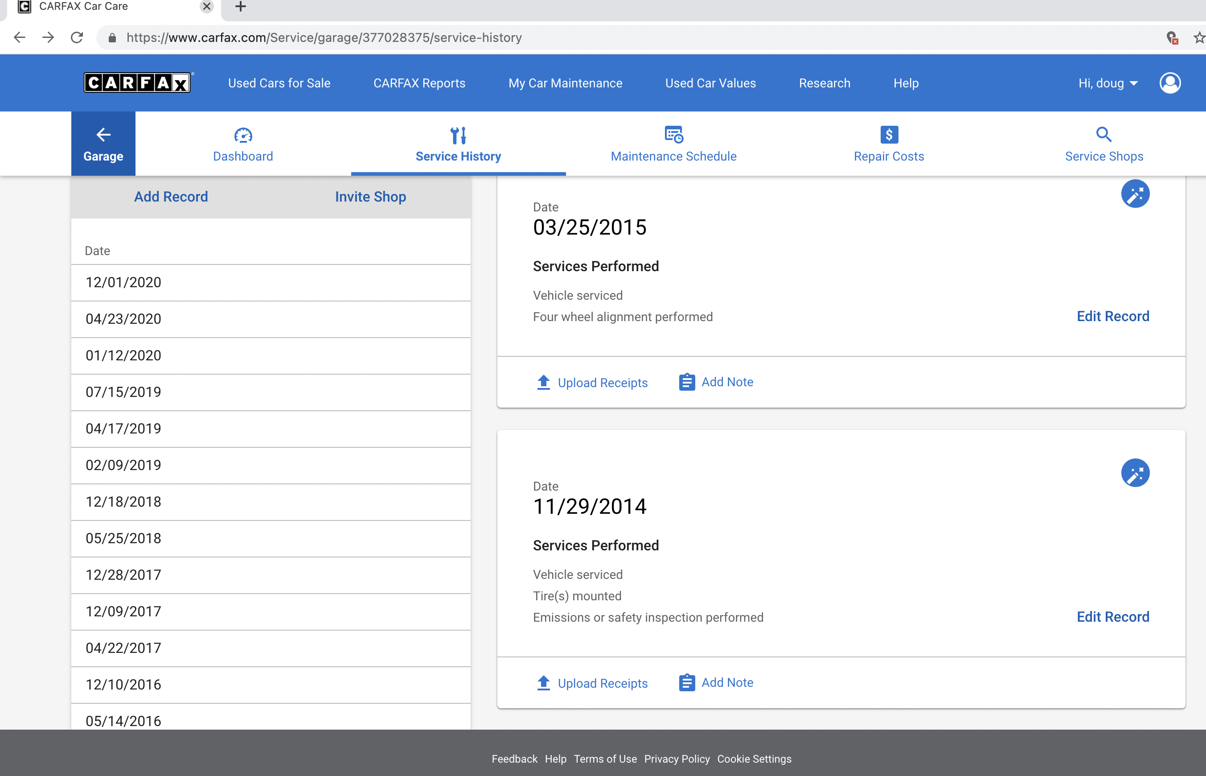The image size is (1206, 776).
Task: Click magic wand icon on 11/29/2014 record
Action: 1135,473
